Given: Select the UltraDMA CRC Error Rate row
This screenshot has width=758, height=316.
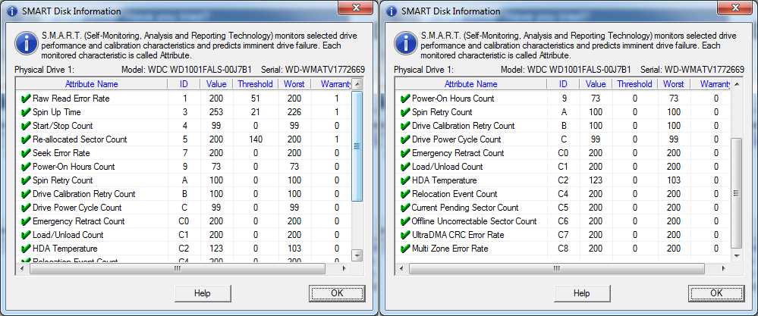Looking at the screenshot, I should [x=564, y=235].
